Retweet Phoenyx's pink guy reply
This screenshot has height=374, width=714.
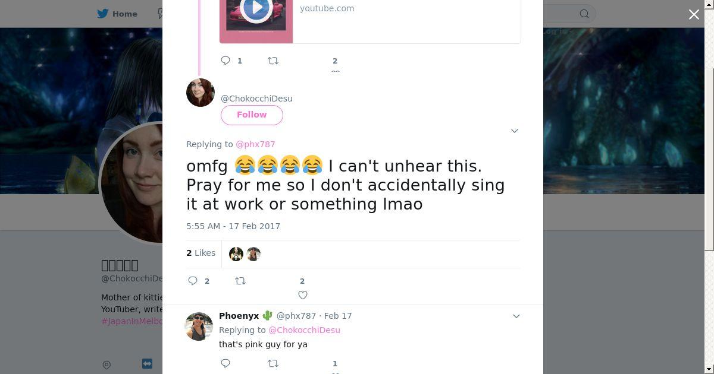coord(273,363)
